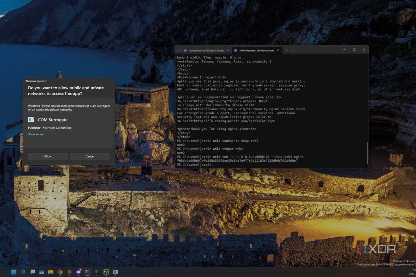Click the Windows Terminal taskbar icon
Viewport: 416px width, 277px height.
[87, 272]
